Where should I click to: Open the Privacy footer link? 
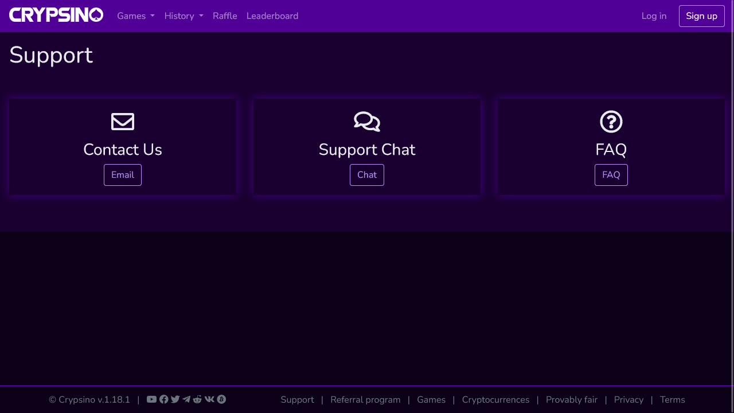click(x=629, y=400)
